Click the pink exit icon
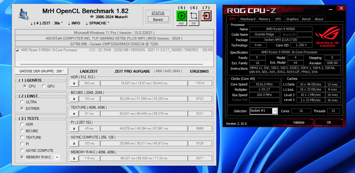The height and width of the screenshot is (173, 355). pyautogui.click(x=206, y=16)
